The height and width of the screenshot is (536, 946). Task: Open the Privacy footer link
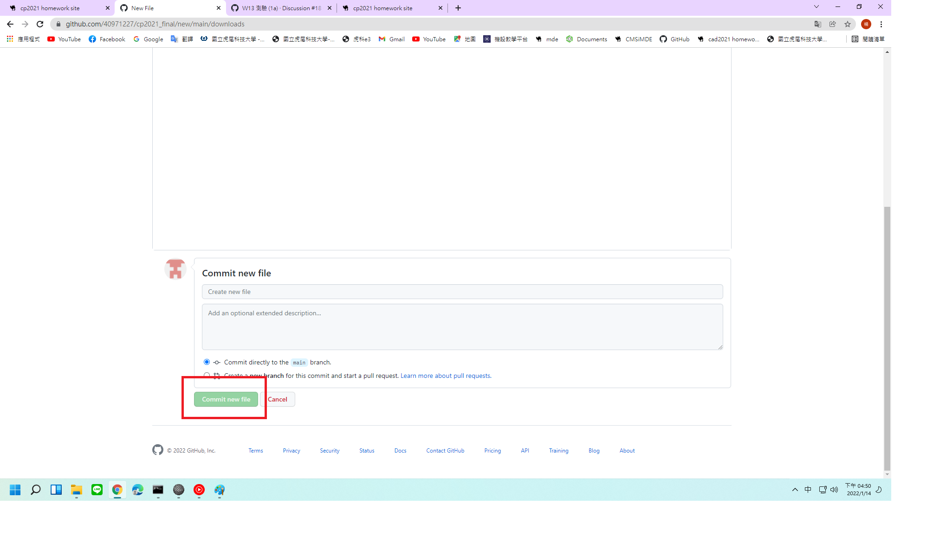tap(292, 451)
